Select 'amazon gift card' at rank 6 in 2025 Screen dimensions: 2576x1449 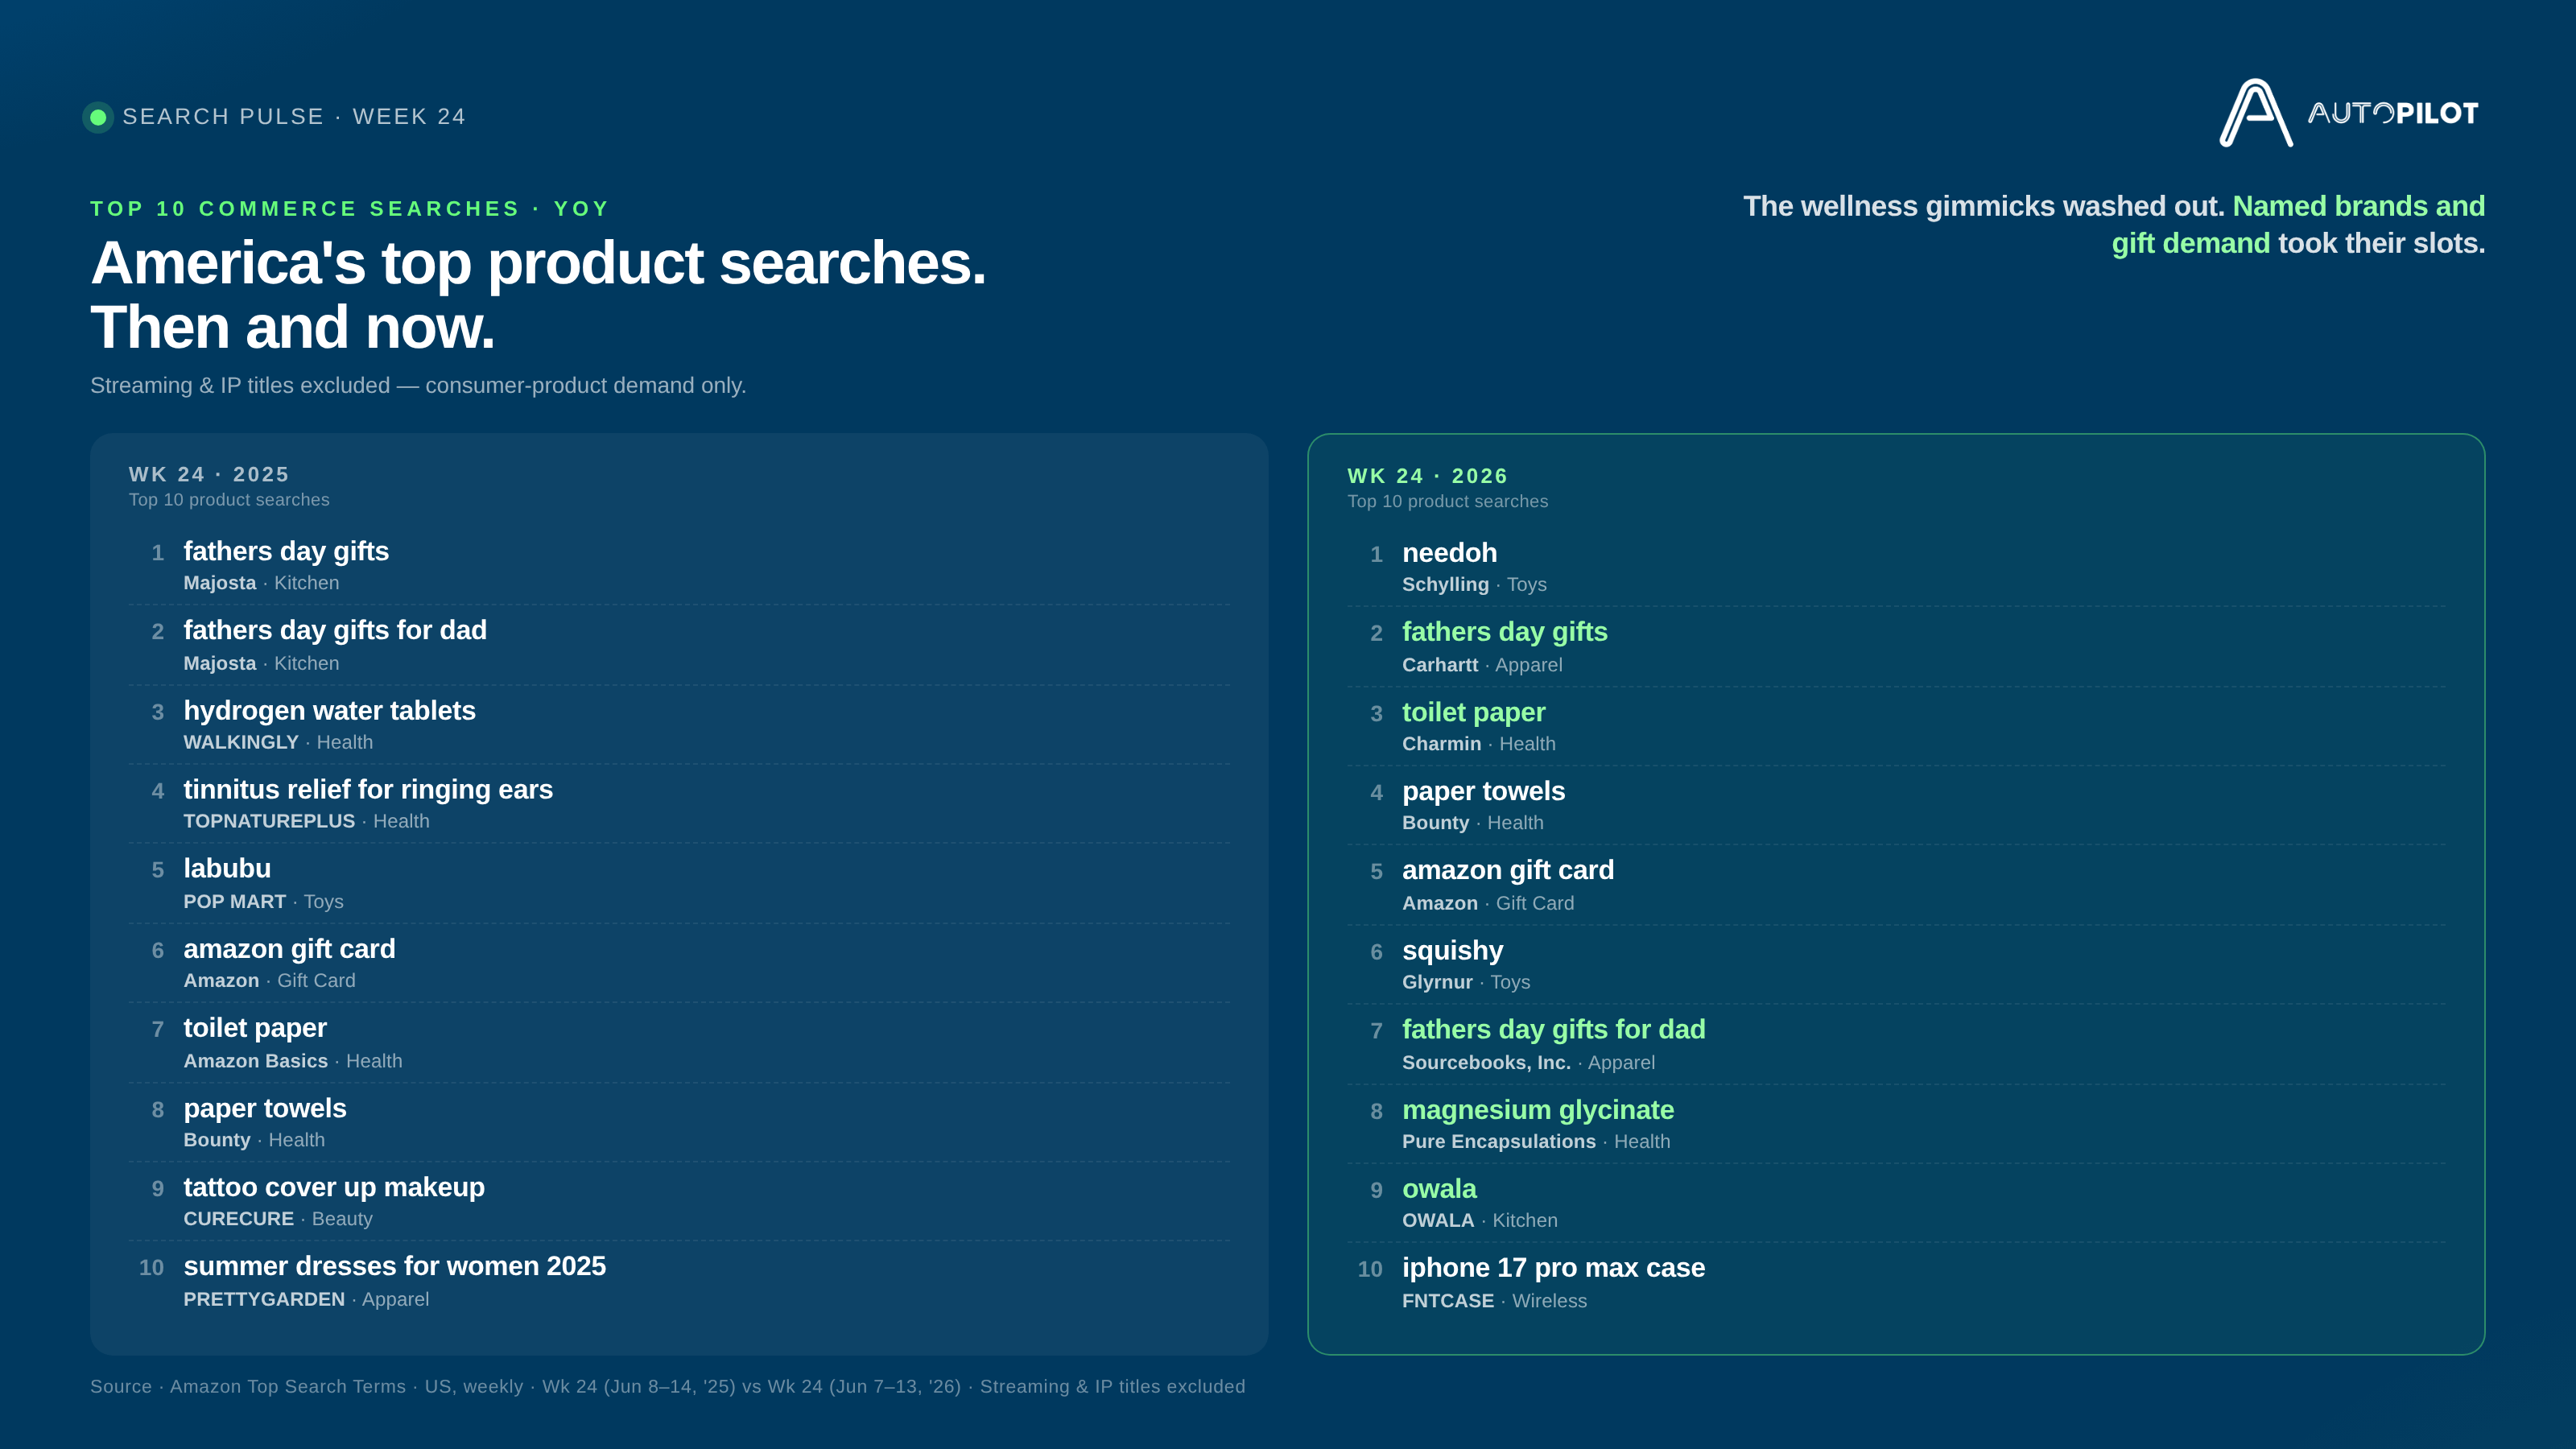coord(290,948)
